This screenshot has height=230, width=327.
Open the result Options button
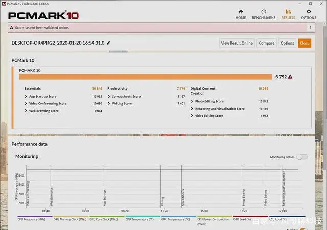point(287,43)
